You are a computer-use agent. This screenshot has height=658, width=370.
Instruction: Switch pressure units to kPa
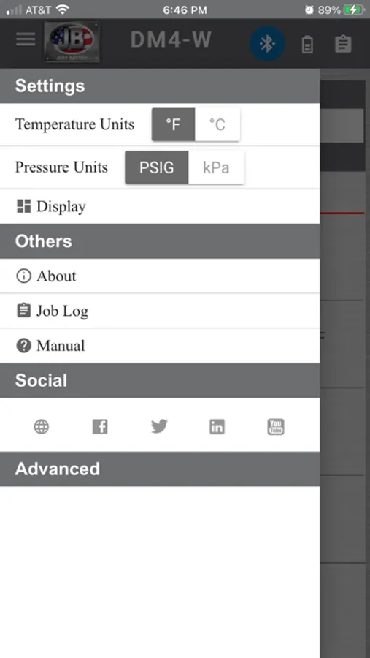click(x=216, y=167)
